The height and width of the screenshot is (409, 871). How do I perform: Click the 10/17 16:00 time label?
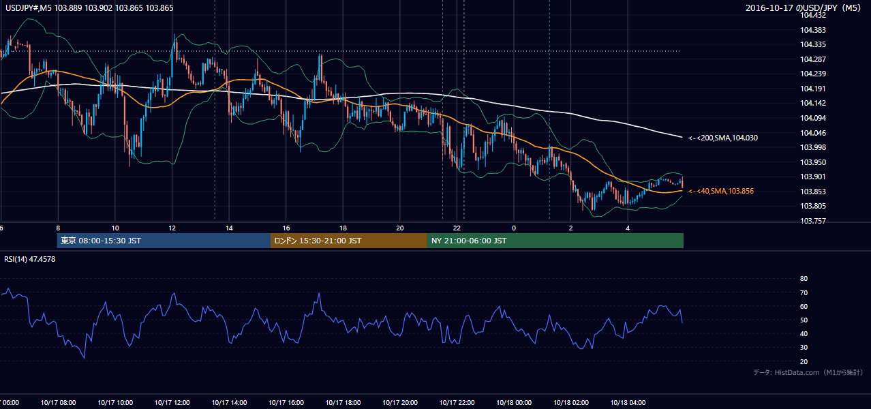click(286, 403)
